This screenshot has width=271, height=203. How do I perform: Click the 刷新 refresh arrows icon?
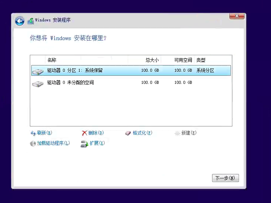pos(33,133)
